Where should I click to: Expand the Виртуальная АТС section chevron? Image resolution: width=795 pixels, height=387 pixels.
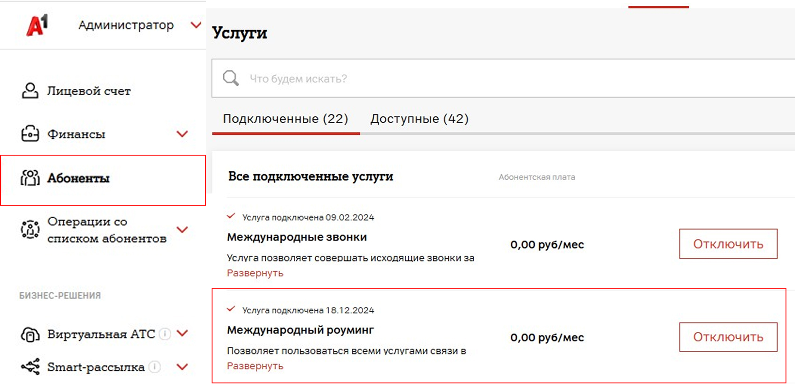click(182, 334)
